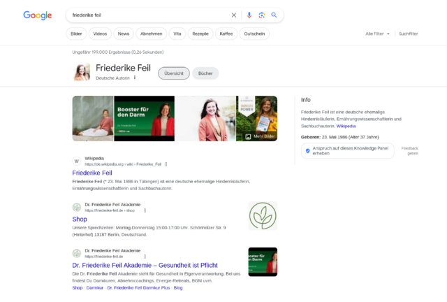The height and width of the screenshot is (302, 447).
Task: Click Feedback geben link
Action: pos(410,151)
